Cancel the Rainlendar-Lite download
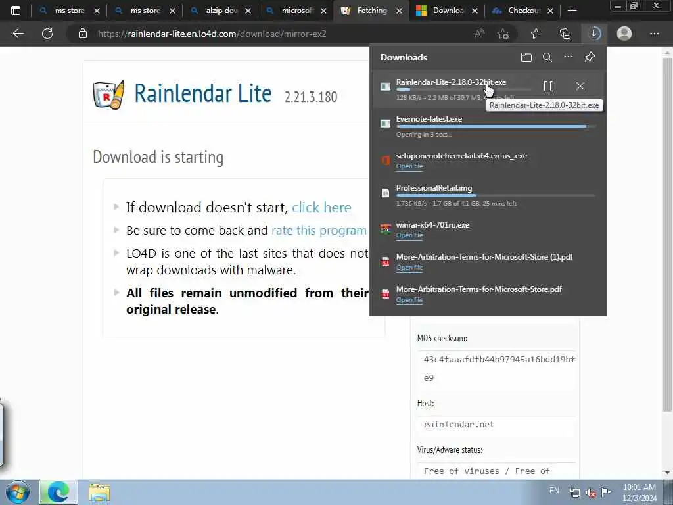 click(x=580, y=86)
